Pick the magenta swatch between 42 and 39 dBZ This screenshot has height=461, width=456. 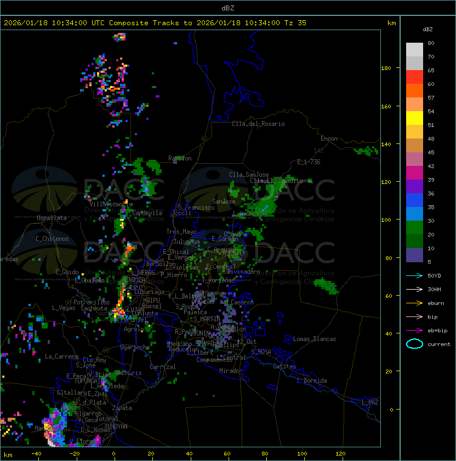click(x=414, y=172)
